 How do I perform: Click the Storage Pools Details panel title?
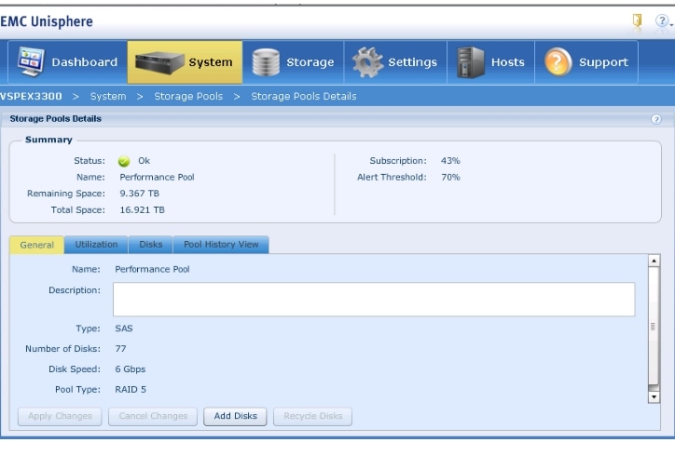[56, 119]
